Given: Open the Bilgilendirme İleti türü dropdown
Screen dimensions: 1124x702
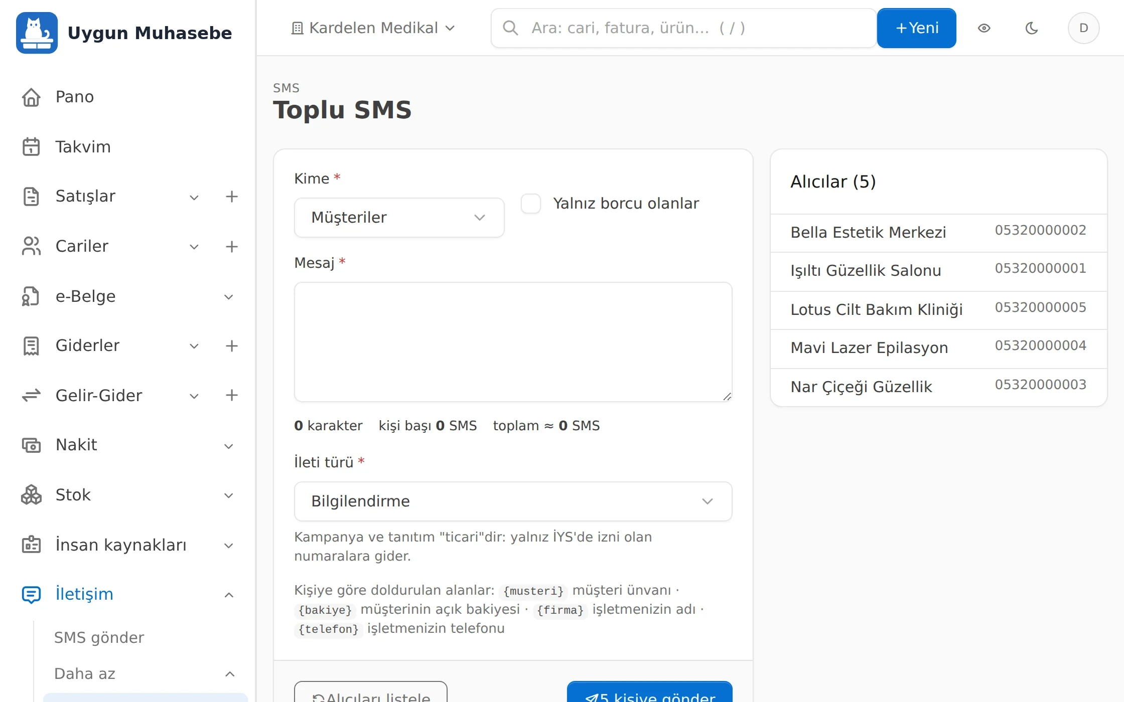Looking at the screenshot, I should coord(513,501).
